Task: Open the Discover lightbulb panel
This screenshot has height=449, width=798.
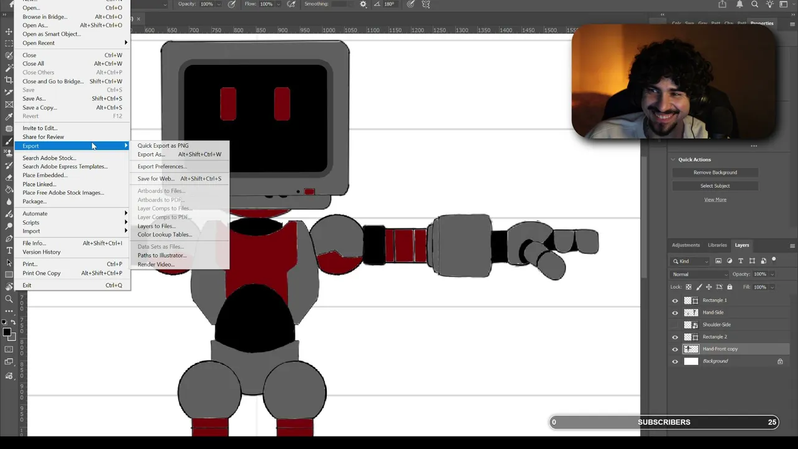Action: tap(771, 4)
